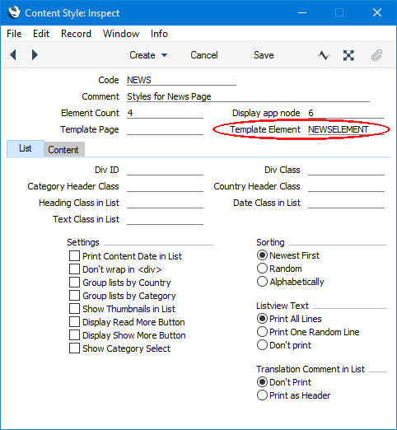397x430 pixels.
Task: Enable Print Content Date in List
Action: coord(74,255)
